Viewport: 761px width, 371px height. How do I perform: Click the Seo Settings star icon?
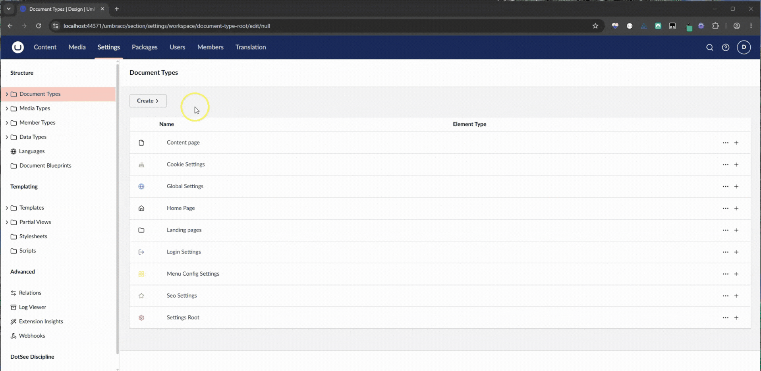(141, 296)
